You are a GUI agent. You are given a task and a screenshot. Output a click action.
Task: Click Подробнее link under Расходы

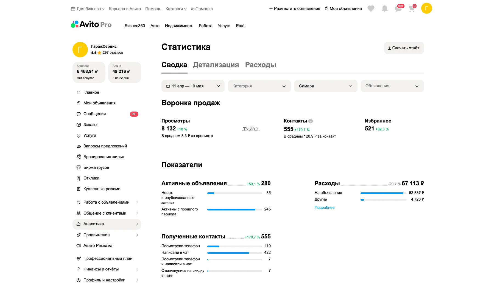[325, 207]
